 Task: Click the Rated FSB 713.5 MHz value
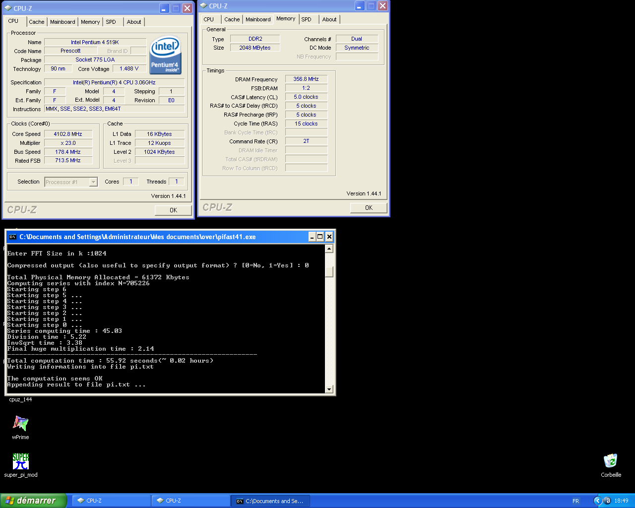[x=68, y=160]
